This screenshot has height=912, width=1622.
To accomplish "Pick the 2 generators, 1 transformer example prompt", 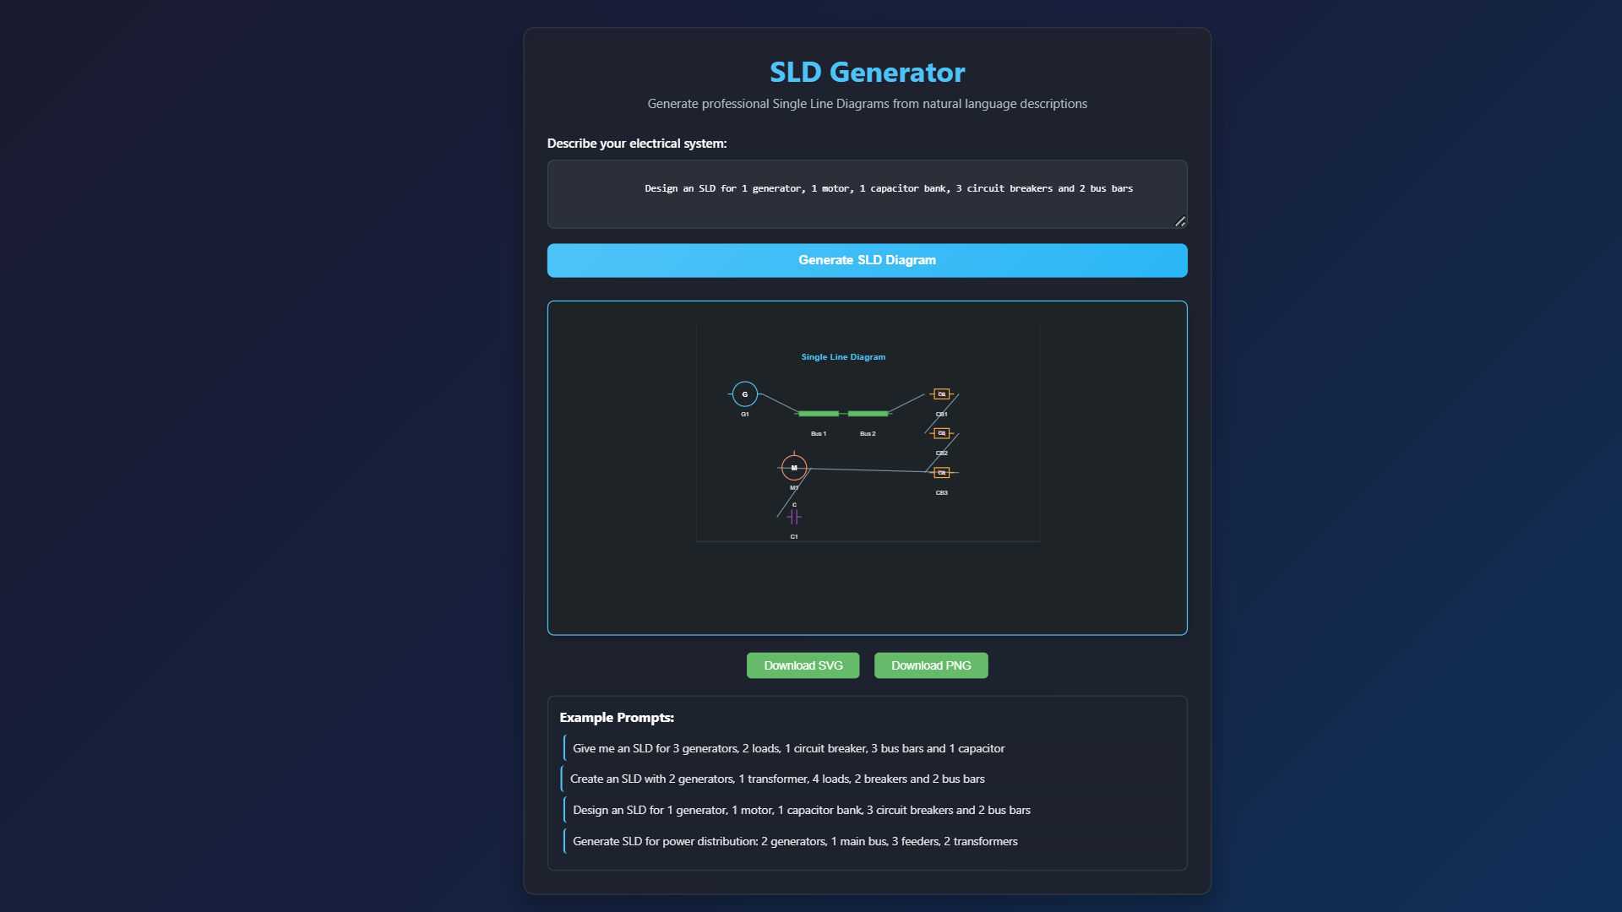I will 777,779.
